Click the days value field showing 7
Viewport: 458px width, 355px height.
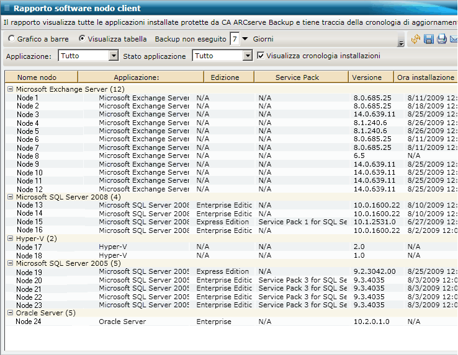235,39
